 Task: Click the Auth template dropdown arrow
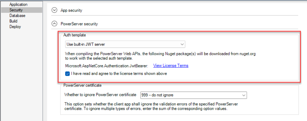click(182, 44)
